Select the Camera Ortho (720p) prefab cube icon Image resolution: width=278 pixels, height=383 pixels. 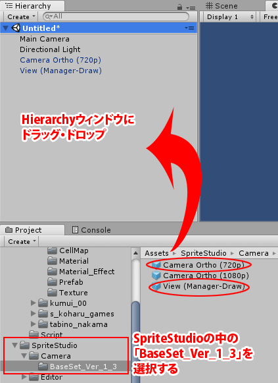pyautogui.click(x=156, y=265)
